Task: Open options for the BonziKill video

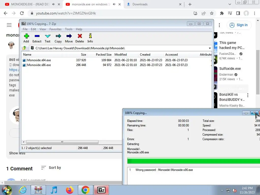Action: pyautogui.click(x=248, y=95)
